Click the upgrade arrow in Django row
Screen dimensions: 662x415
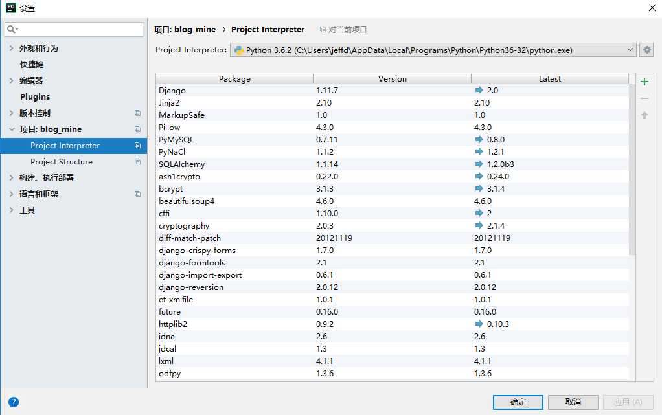[479, 90]
